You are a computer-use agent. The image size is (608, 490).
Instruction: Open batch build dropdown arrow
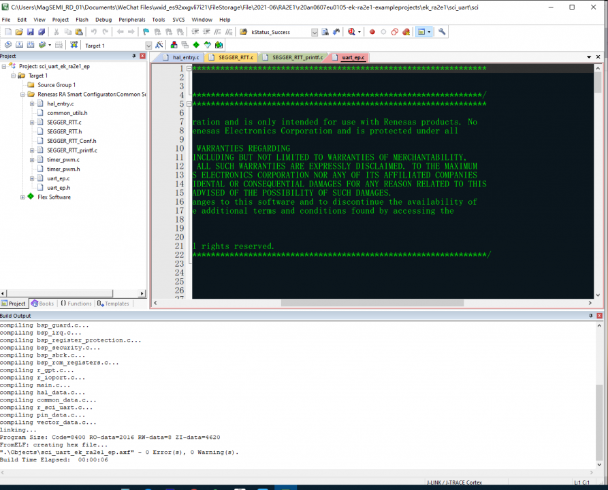(50, 45)
